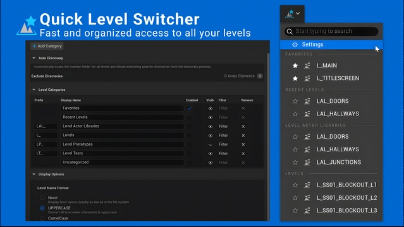This screenshot has height=227, width=404.
Task: Click the level icon beside L_SS01_BLOCKOUT_L2
Action: click(307, 198)
